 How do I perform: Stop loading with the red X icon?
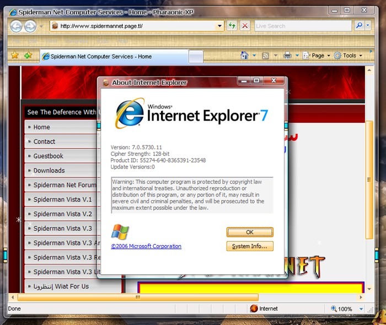(245, 25)
